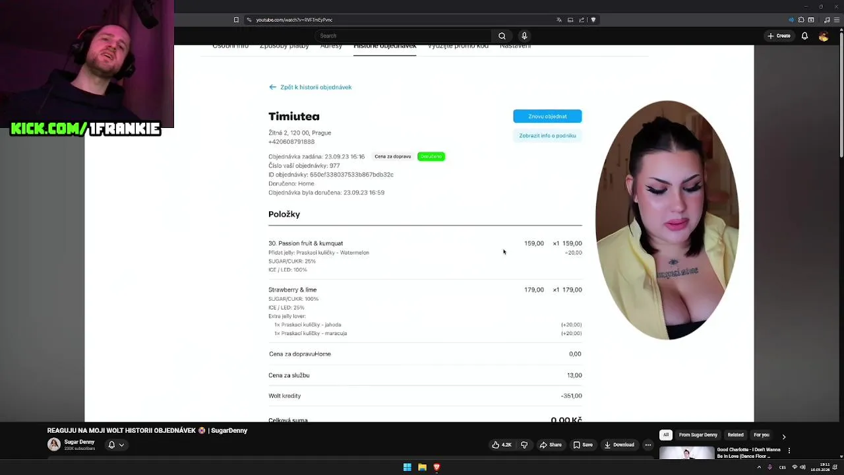Click the Share button under the video

[x=551, y=445]
